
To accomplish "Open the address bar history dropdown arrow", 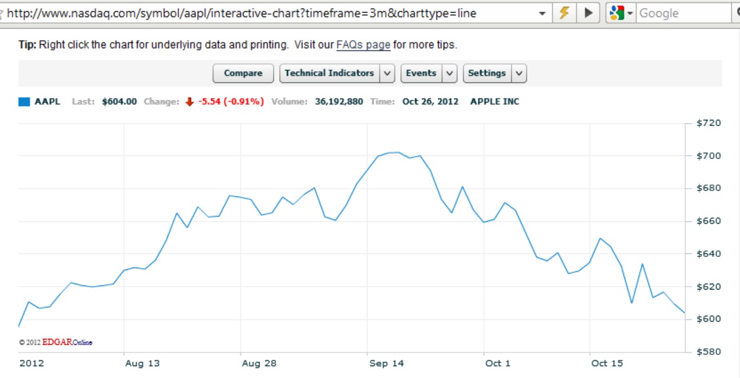I will click(x=542, y=13).
